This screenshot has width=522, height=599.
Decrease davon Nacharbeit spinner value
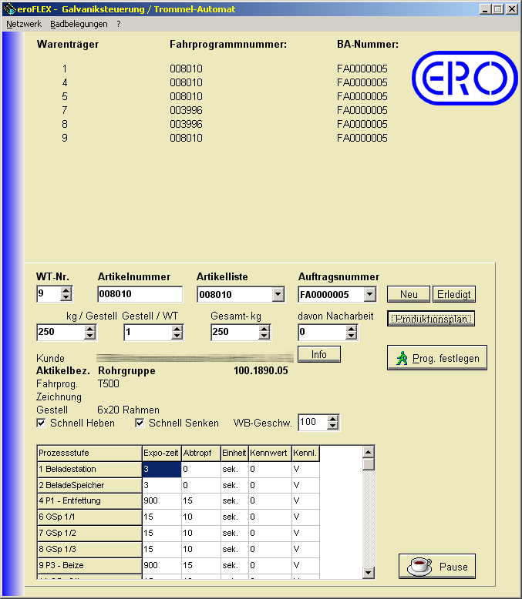click(352, 336)
